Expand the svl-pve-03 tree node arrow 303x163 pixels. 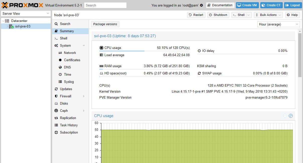click(7, 26)
